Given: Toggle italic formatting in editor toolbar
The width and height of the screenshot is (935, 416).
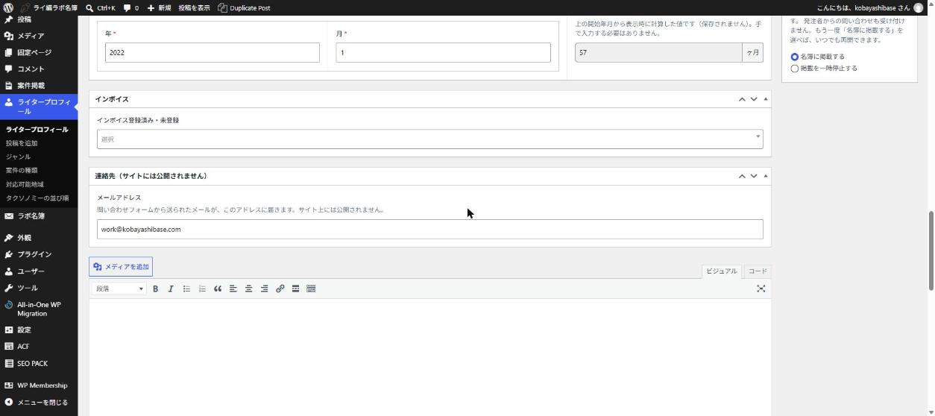Looking at the screenshot, I should (171, 289).
